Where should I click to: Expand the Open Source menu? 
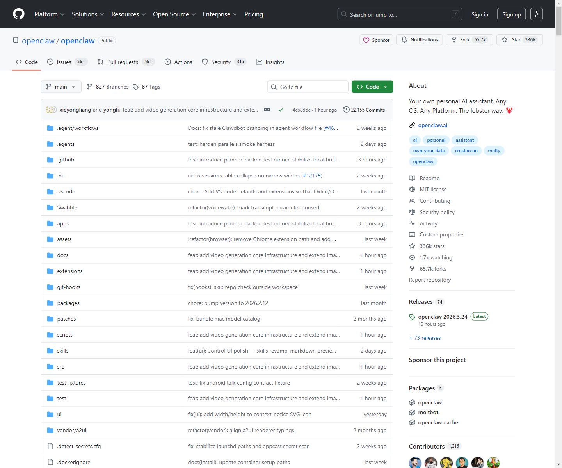pos(174,14)
